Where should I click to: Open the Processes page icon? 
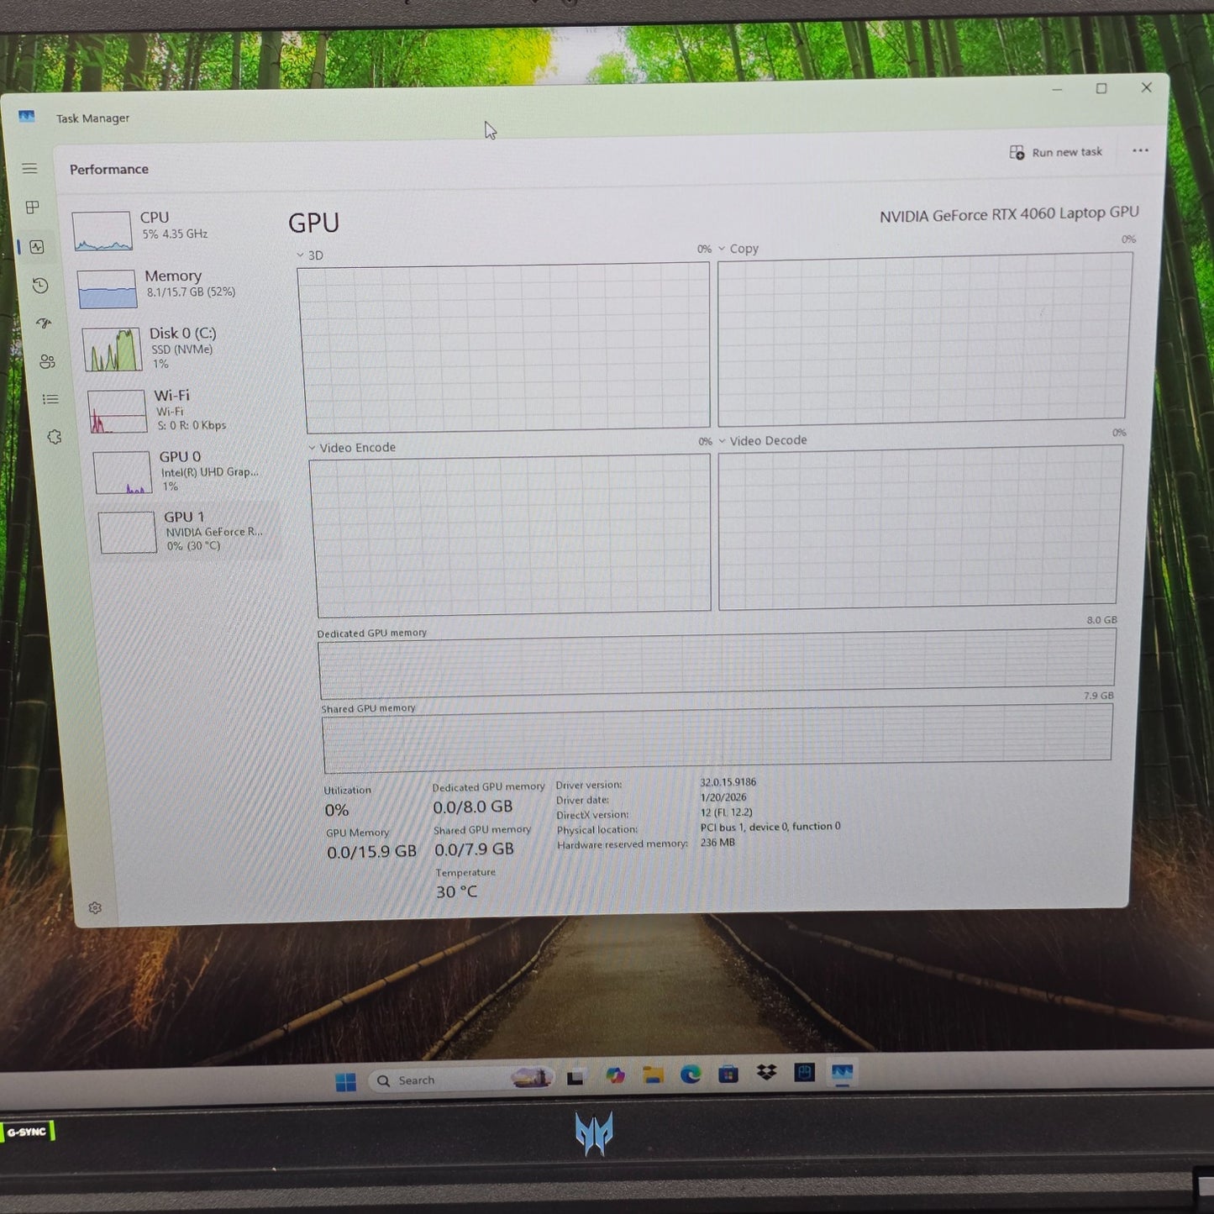33,208
